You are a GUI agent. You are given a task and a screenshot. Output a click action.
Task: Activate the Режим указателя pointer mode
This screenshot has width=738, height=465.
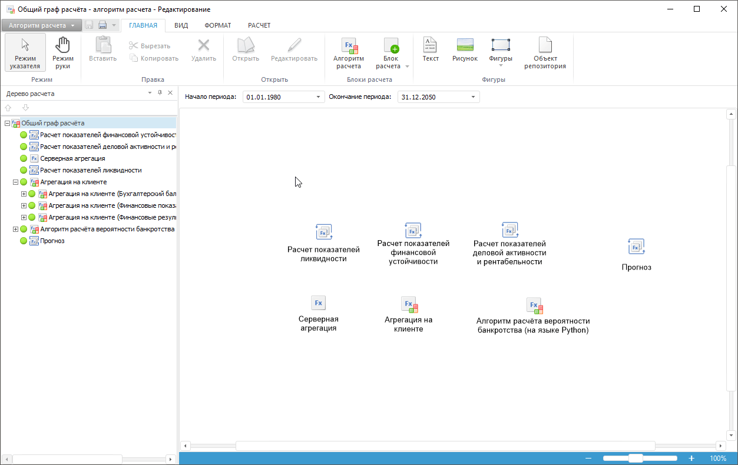[25, 53]
